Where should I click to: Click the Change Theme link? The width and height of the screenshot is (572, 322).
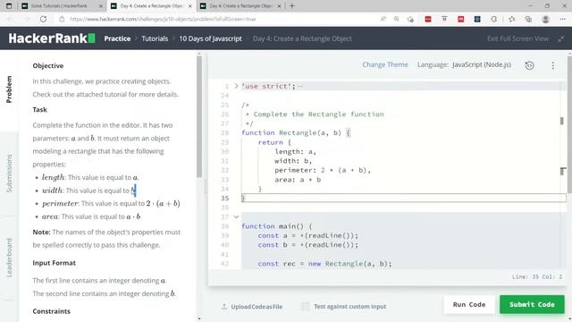(385, 64)
